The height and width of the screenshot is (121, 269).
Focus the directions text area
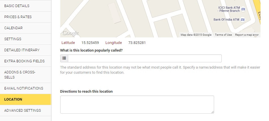coord(137,105)
